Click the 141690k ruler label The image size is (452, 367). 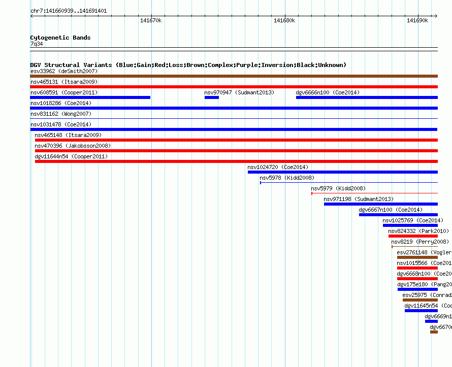pos(417,20)
